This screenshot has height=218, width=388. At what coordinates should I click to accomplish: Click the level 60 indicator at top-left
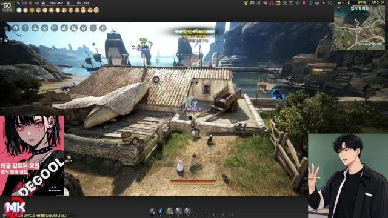[7, 6]
